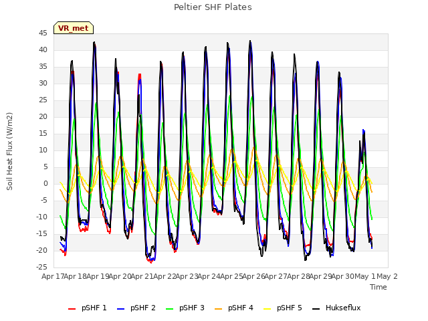This screenshot has width=428, height=321.
Task: Click the -5 y-axis tick label
Action: tap(44, 201)
